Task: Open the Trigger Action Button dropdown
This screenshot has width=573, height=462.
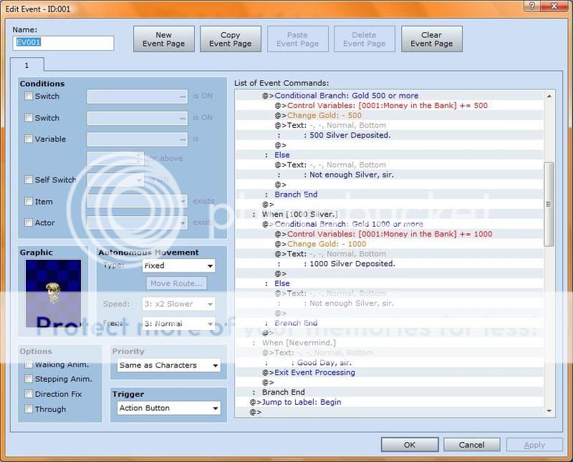Action: pyautogui.click(x=169, y=408)
